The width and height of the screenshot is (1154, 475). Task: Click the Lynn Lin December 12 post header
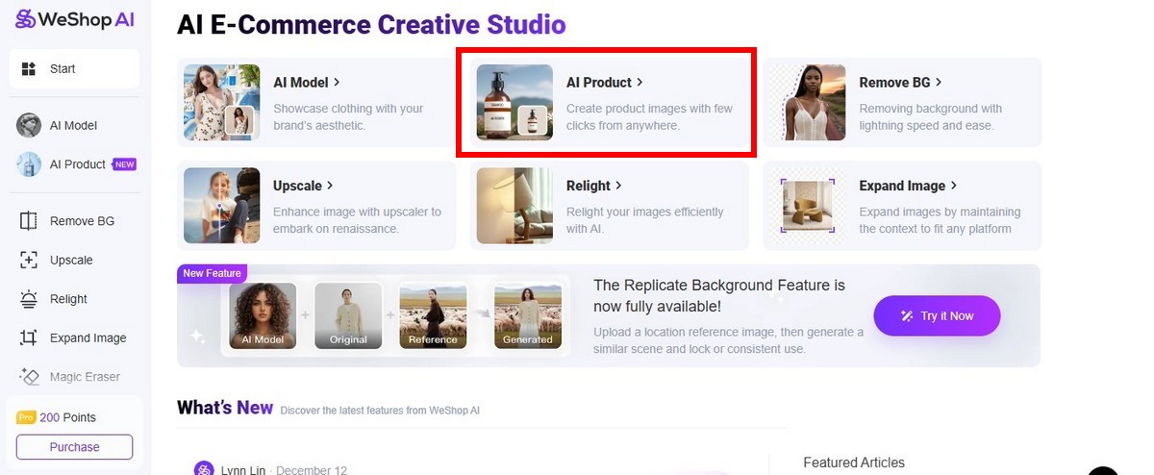[x=270, y=469]
